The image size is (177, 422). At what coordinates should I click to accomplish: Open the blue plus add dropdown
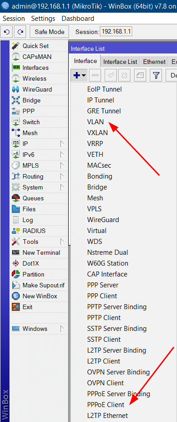click(x=79, y=76)
